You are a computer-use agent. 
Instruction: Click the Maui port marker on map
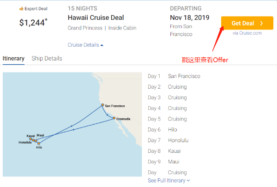[x=36, y=141]
